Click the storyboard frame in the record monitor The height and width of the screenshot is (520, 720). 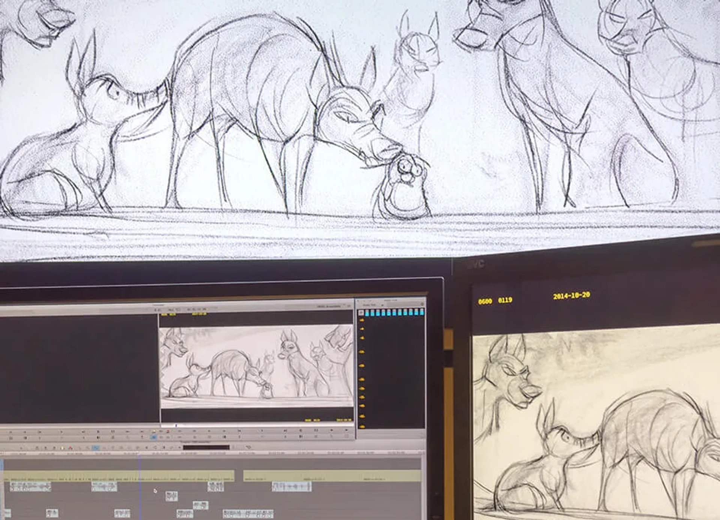point(257,366)
